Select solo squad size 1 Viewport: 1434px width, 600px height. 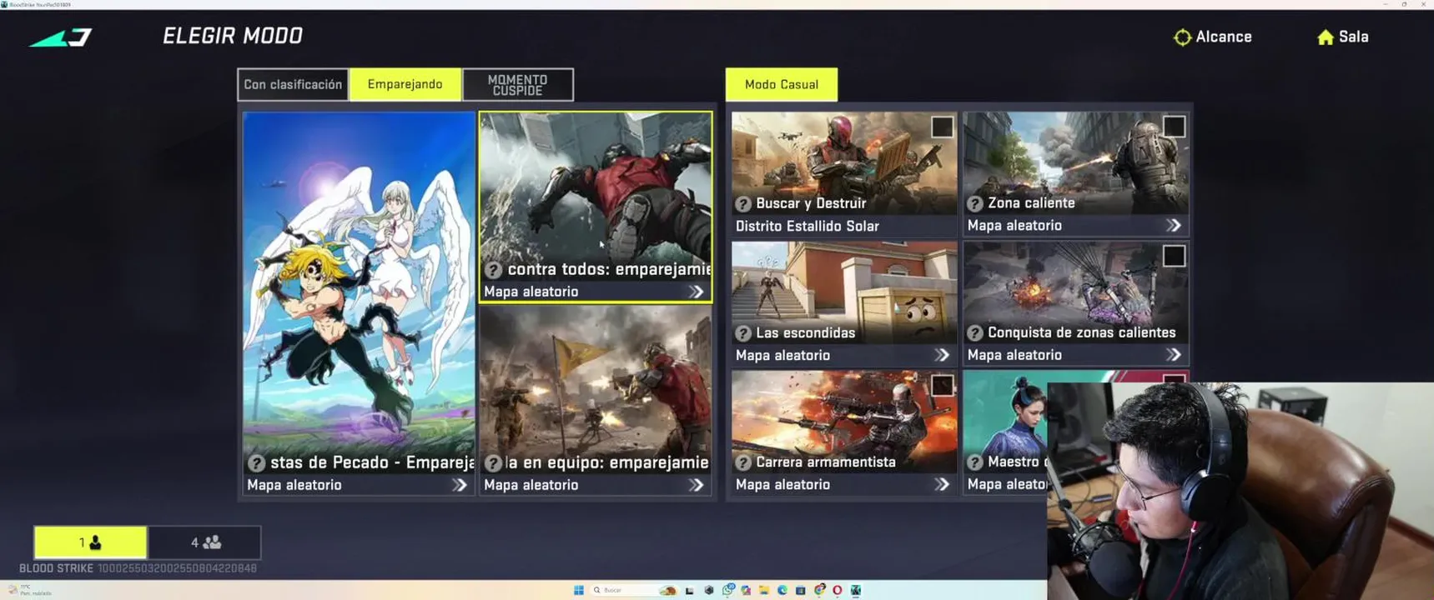90,542
